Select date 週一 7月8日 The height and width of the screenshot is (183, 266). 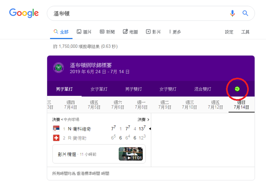141,105
